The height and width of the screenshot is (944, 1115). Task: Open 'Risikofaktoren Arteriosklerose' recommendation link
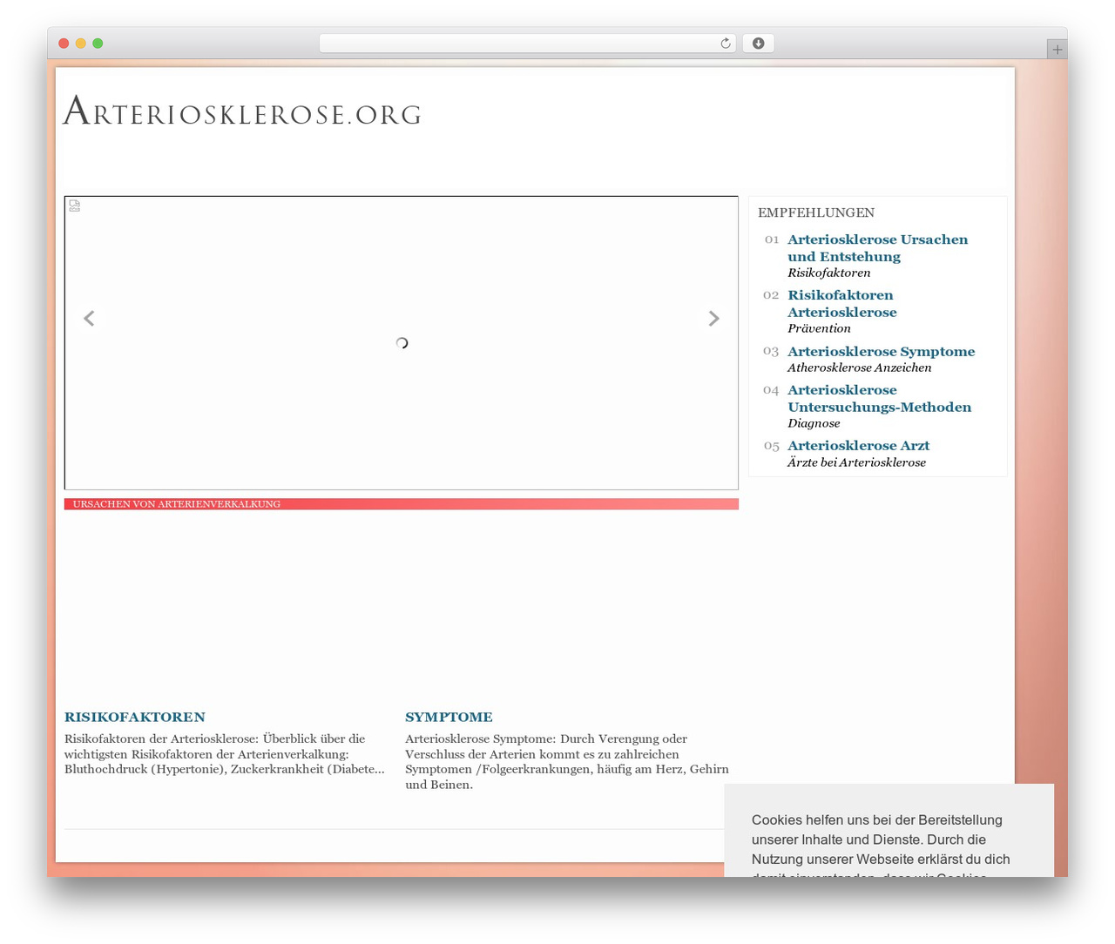point(841,304)
